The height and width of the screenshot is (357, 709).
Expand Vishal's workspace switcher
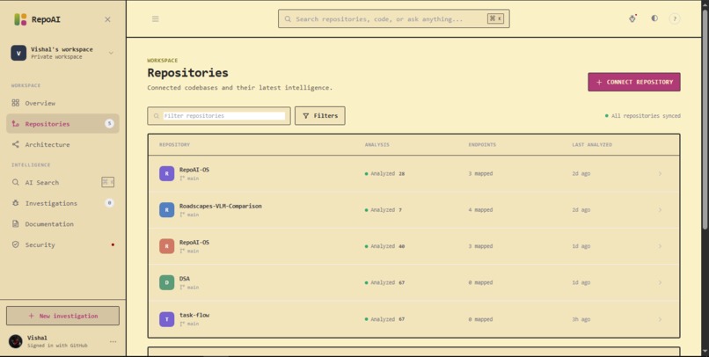click(62, 53)
